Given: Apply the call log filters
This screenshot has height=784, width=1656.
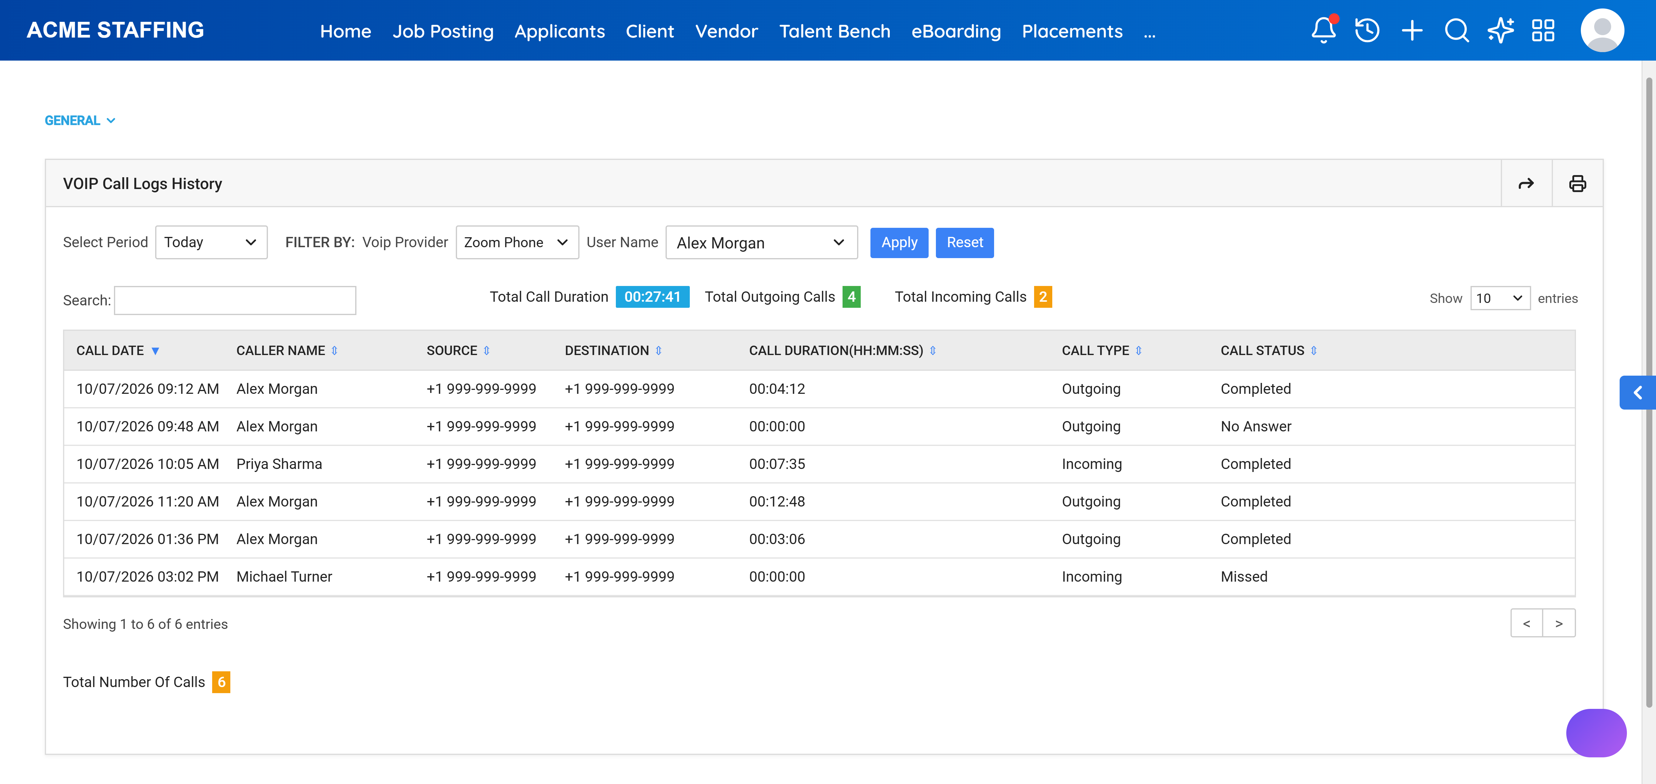Looking at the screenshot, I should tap(899, 242).
